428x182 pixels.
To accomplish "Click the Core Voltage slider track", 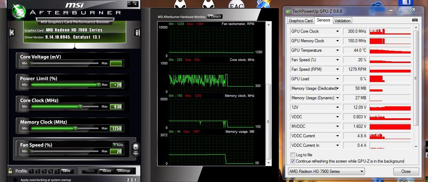I will point(65,63).
